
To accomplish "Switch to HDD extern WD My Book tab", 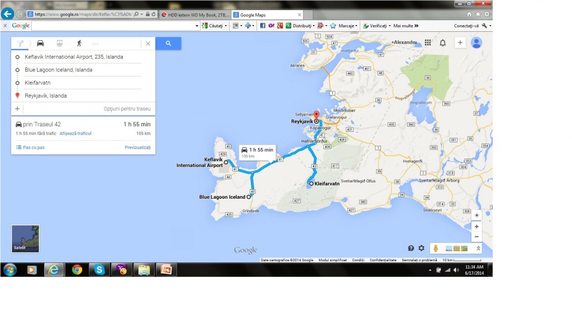I will click(195, 15).
